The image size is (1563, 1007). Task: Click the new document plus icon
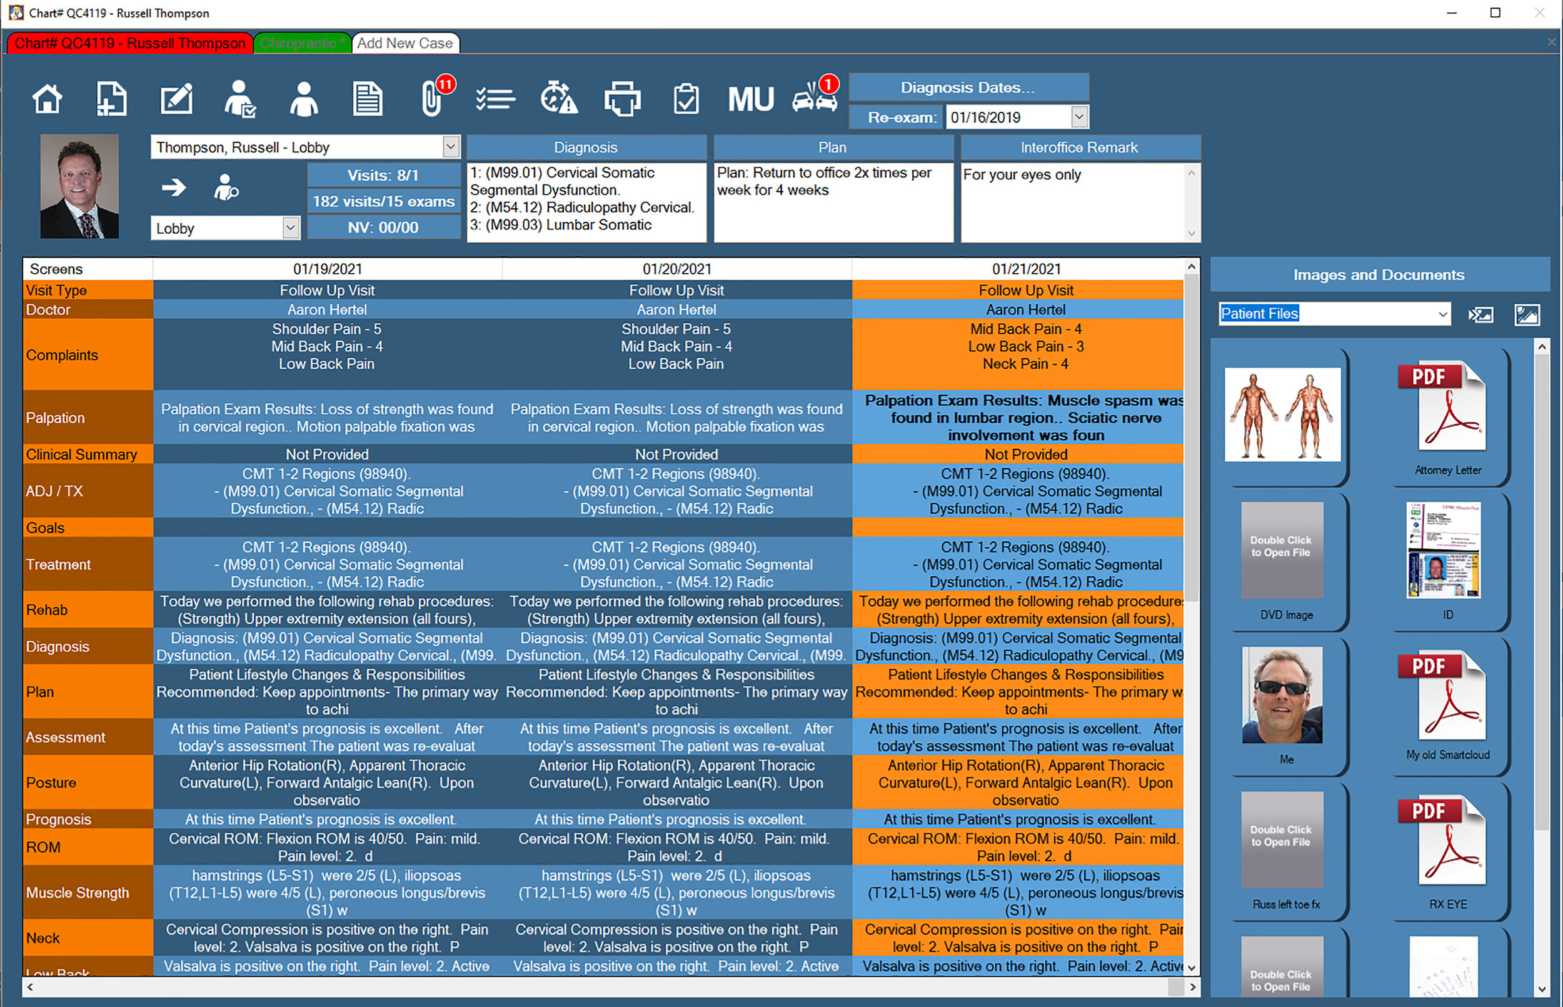(x=111, y=99)
